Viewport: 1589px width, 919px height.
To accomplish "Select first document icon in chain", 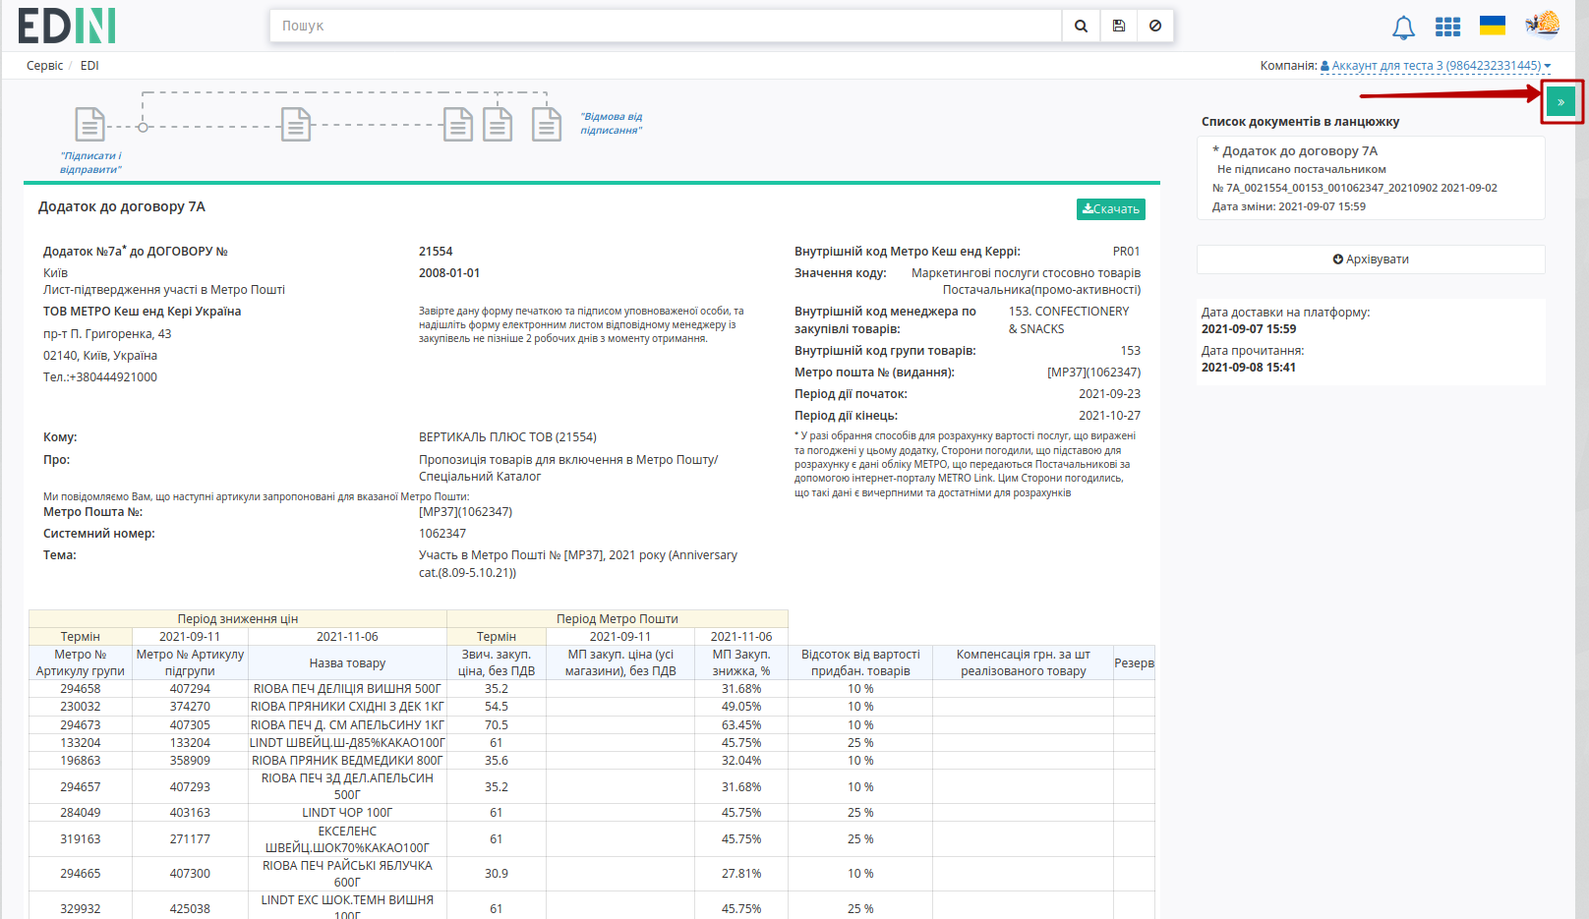I will pyautogui.click(x=89, y=125).
